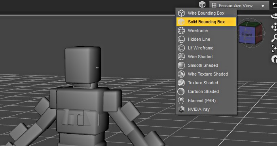The width and height of the screenshot is (277, 146).
Task: Select Lit Wireframe from the list
Action: tap(206, 48)
